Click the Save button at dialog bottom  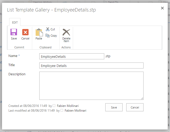[x=114, y=107]
